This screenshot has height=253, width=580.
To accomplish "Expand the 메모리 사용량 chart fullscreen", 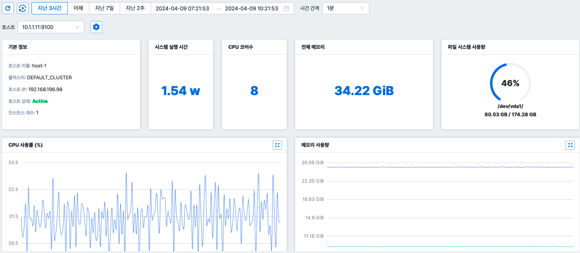I will pyautogui.click(x=570, y=145).
